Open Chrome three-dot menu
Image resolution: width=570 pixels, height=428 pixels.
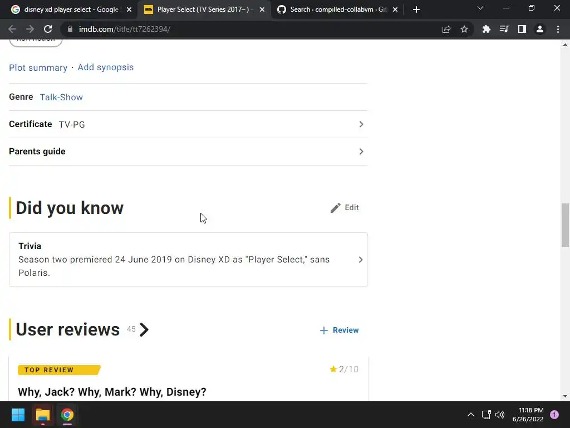point(558,29)
